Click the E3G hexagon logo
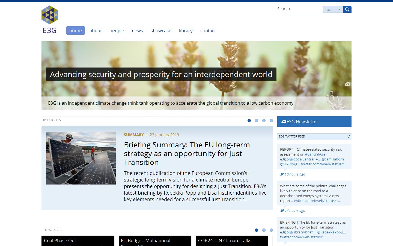This screenshot has height=246, width=393. (49, 14)
